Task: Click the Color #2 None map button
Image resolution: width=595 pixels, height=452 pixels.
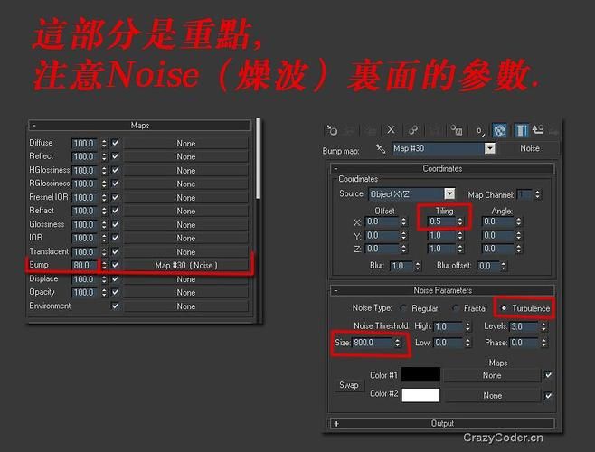Action: coord(492,396)
